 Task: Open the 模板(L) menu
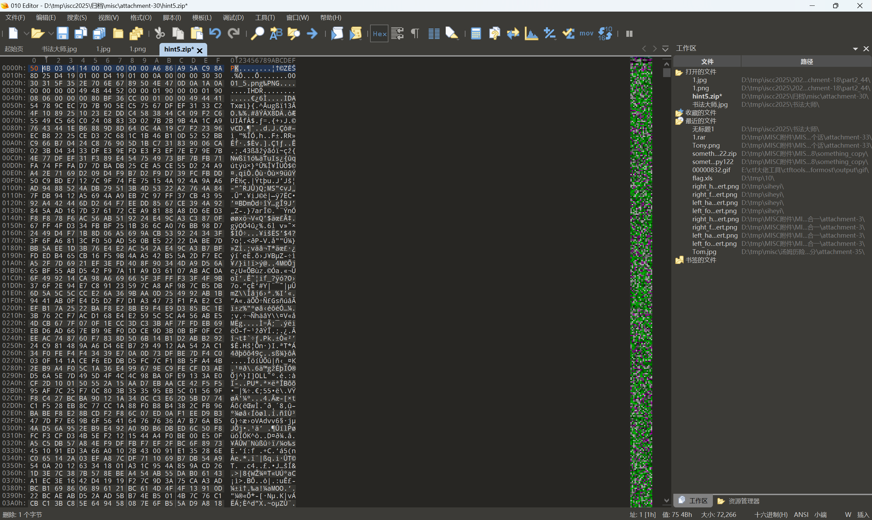tap(202, 17)
